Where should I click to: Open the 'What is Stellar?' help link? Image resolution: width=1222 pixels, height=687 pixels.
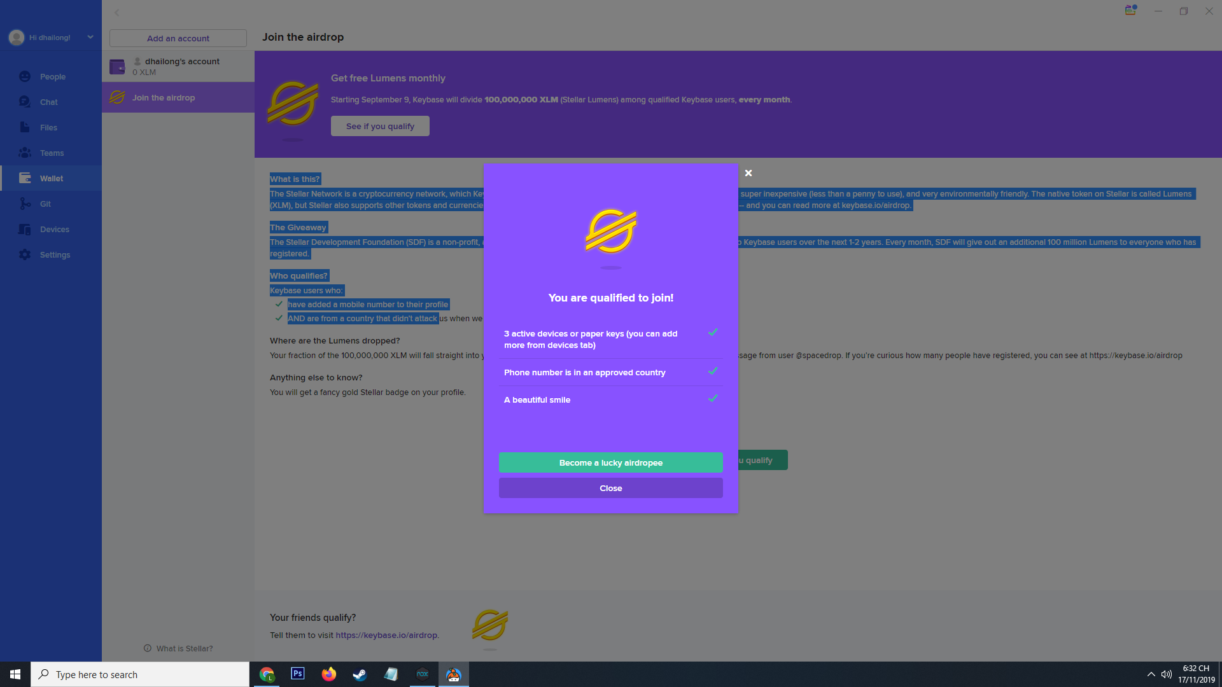[x=184, y=648]
